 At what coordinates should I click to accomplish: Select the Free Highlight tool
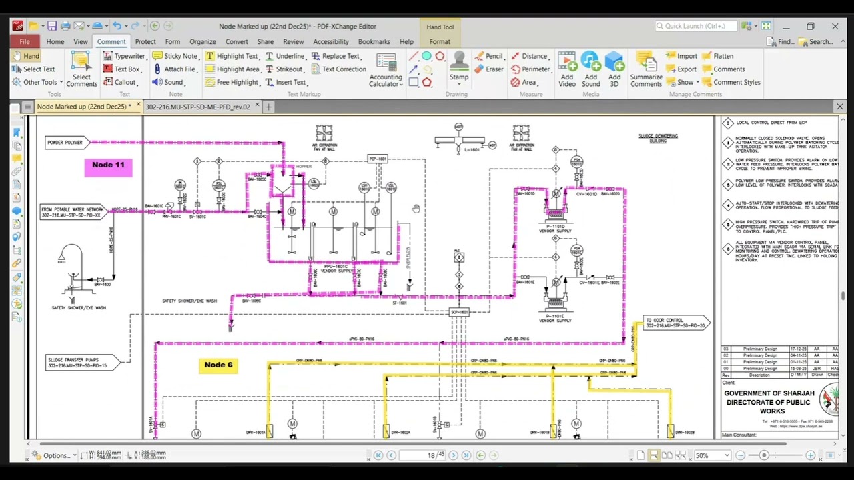tap(232, 82)
